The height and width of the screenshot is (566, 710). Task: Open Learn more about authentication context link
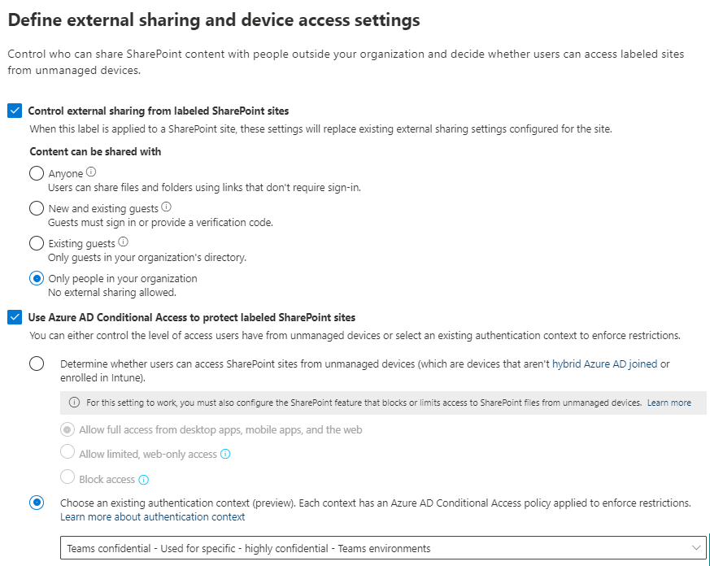pos(152,517)
